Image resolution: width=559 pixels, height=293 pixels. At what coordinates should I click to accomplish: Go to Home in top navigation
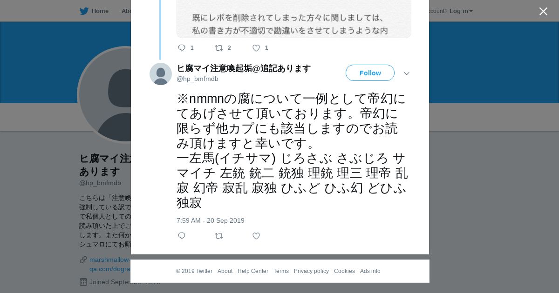click(x=100, y=11)
